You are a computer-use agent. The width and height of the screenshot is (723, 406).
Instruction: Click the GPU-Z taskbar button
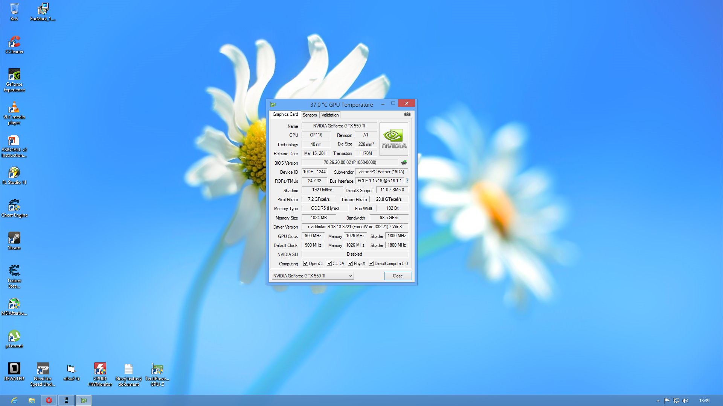tap(84, 400)
